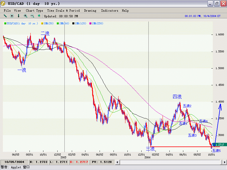Zoom in with the magnifier plus icon

click(x=26, y=16)
